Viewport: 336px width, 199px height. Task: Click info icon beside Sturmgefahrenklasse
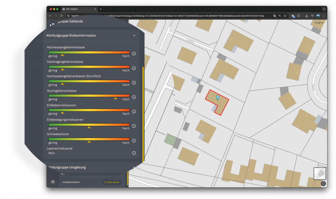click(x=134, y=97)
